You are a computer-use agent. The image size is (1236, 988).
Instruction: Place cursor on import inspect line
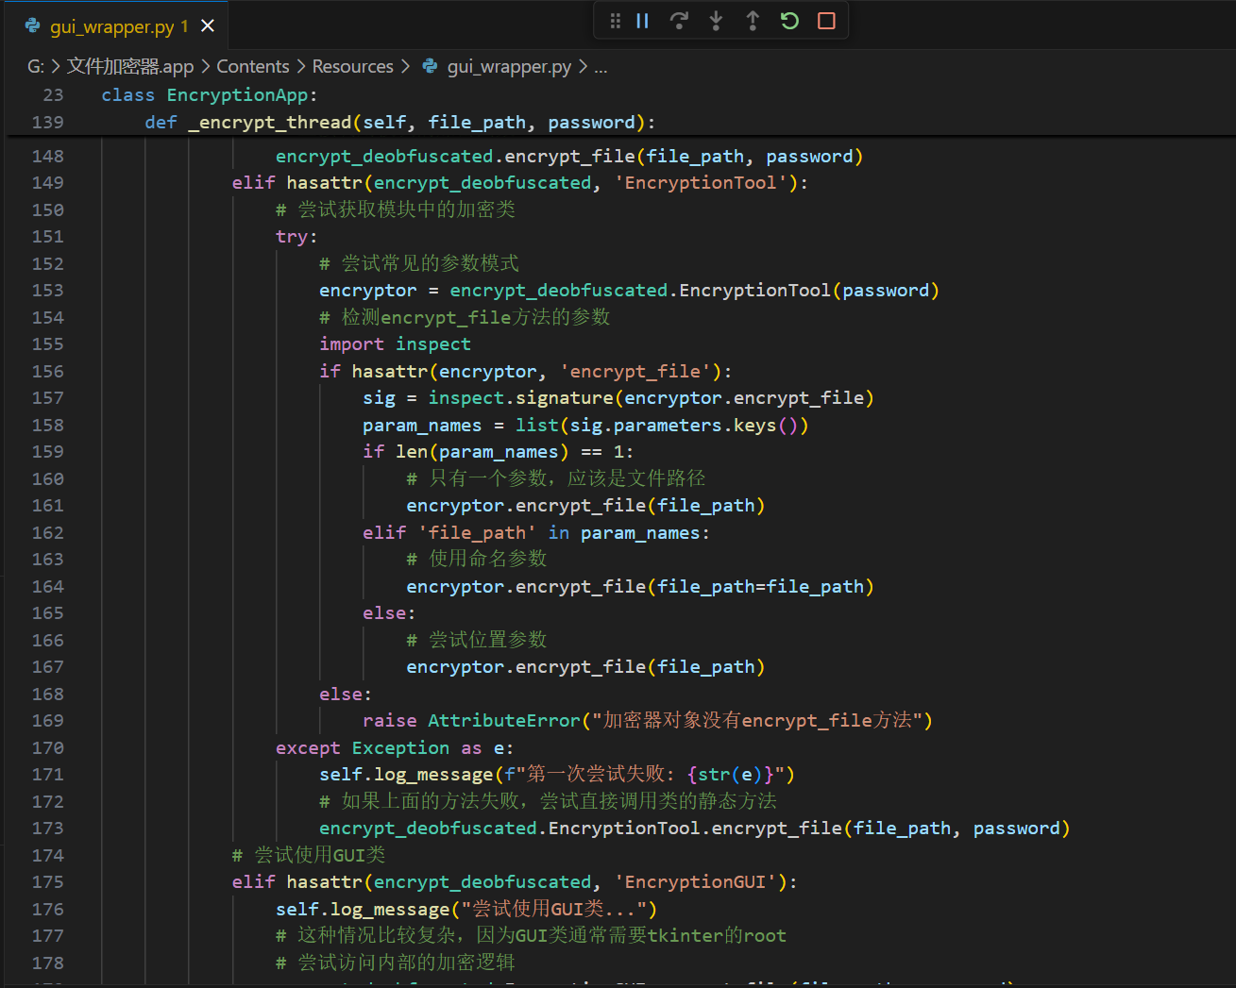point(395,344)
